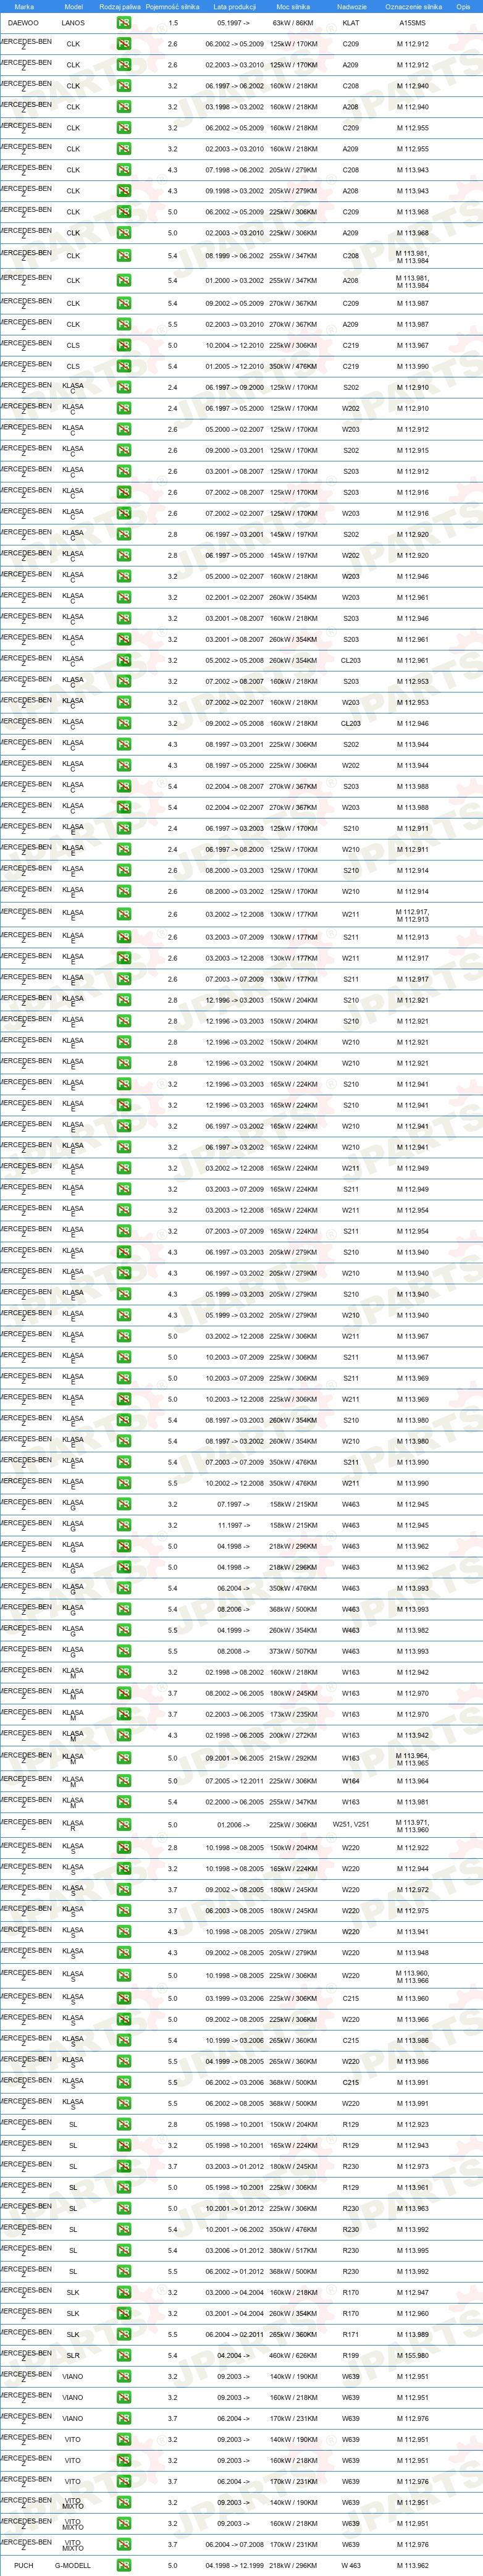Select the M 112.917, M 112.913 engine cell

[x=412, y=914]
